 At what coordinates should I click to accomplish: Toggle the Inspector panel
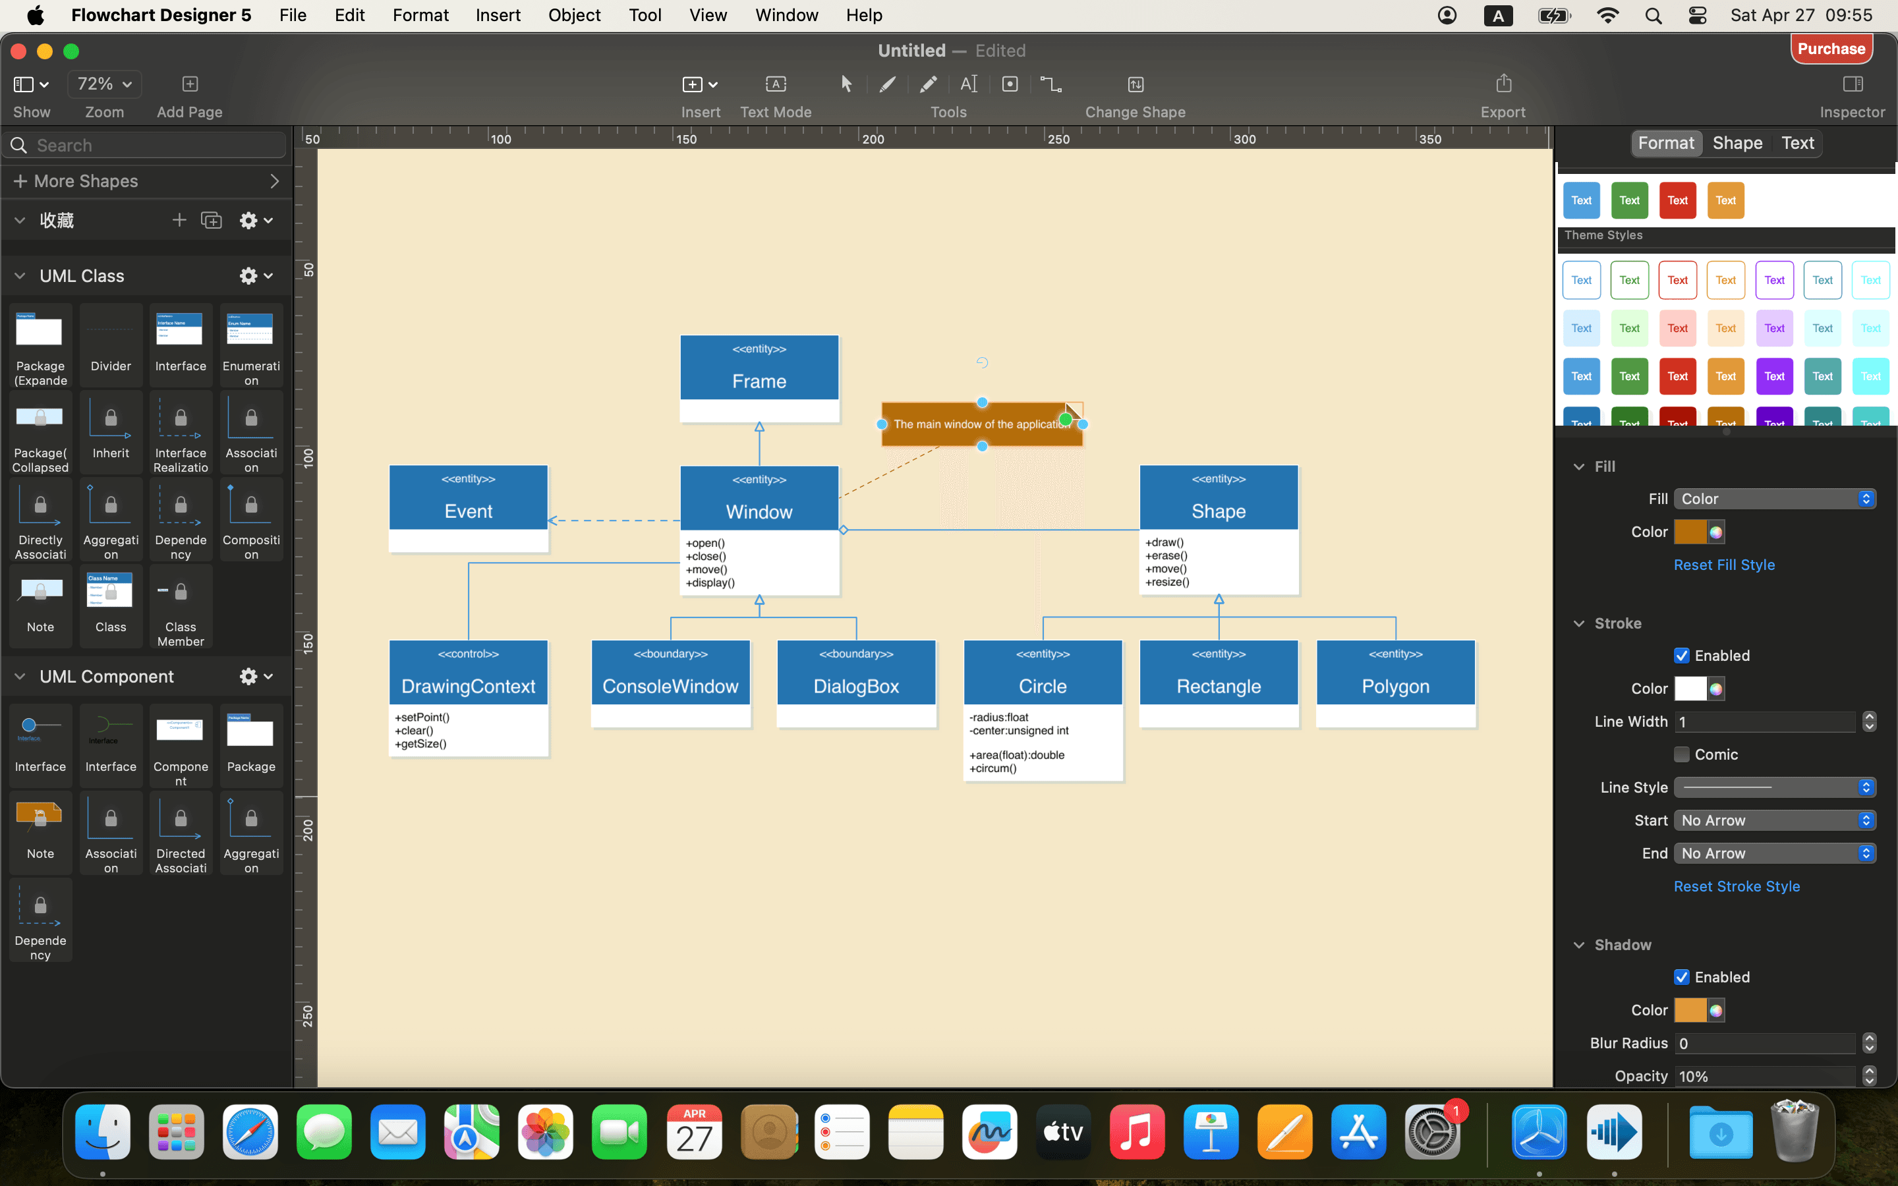[x=1853, y=84]
